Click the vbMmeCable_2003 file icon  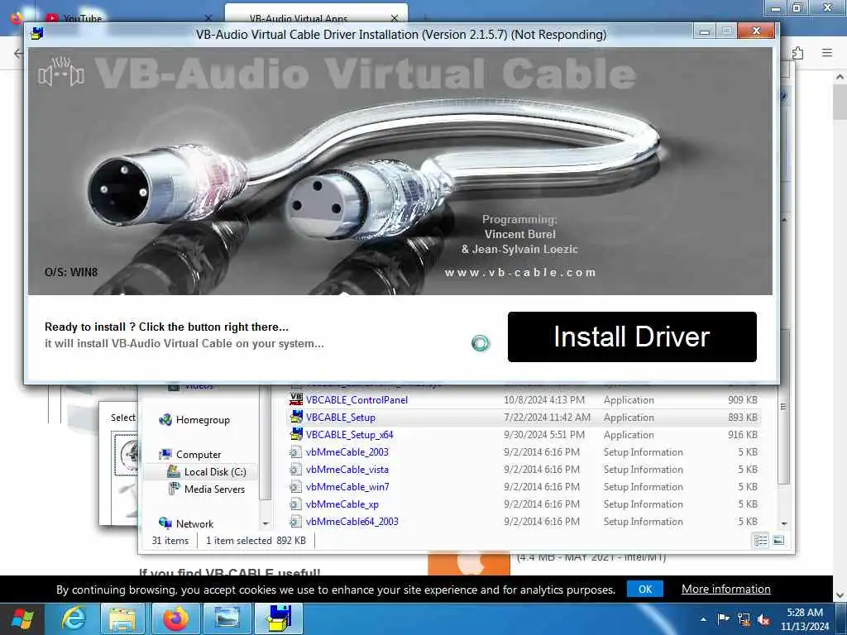pyautogui.click(x=295, y=452)
